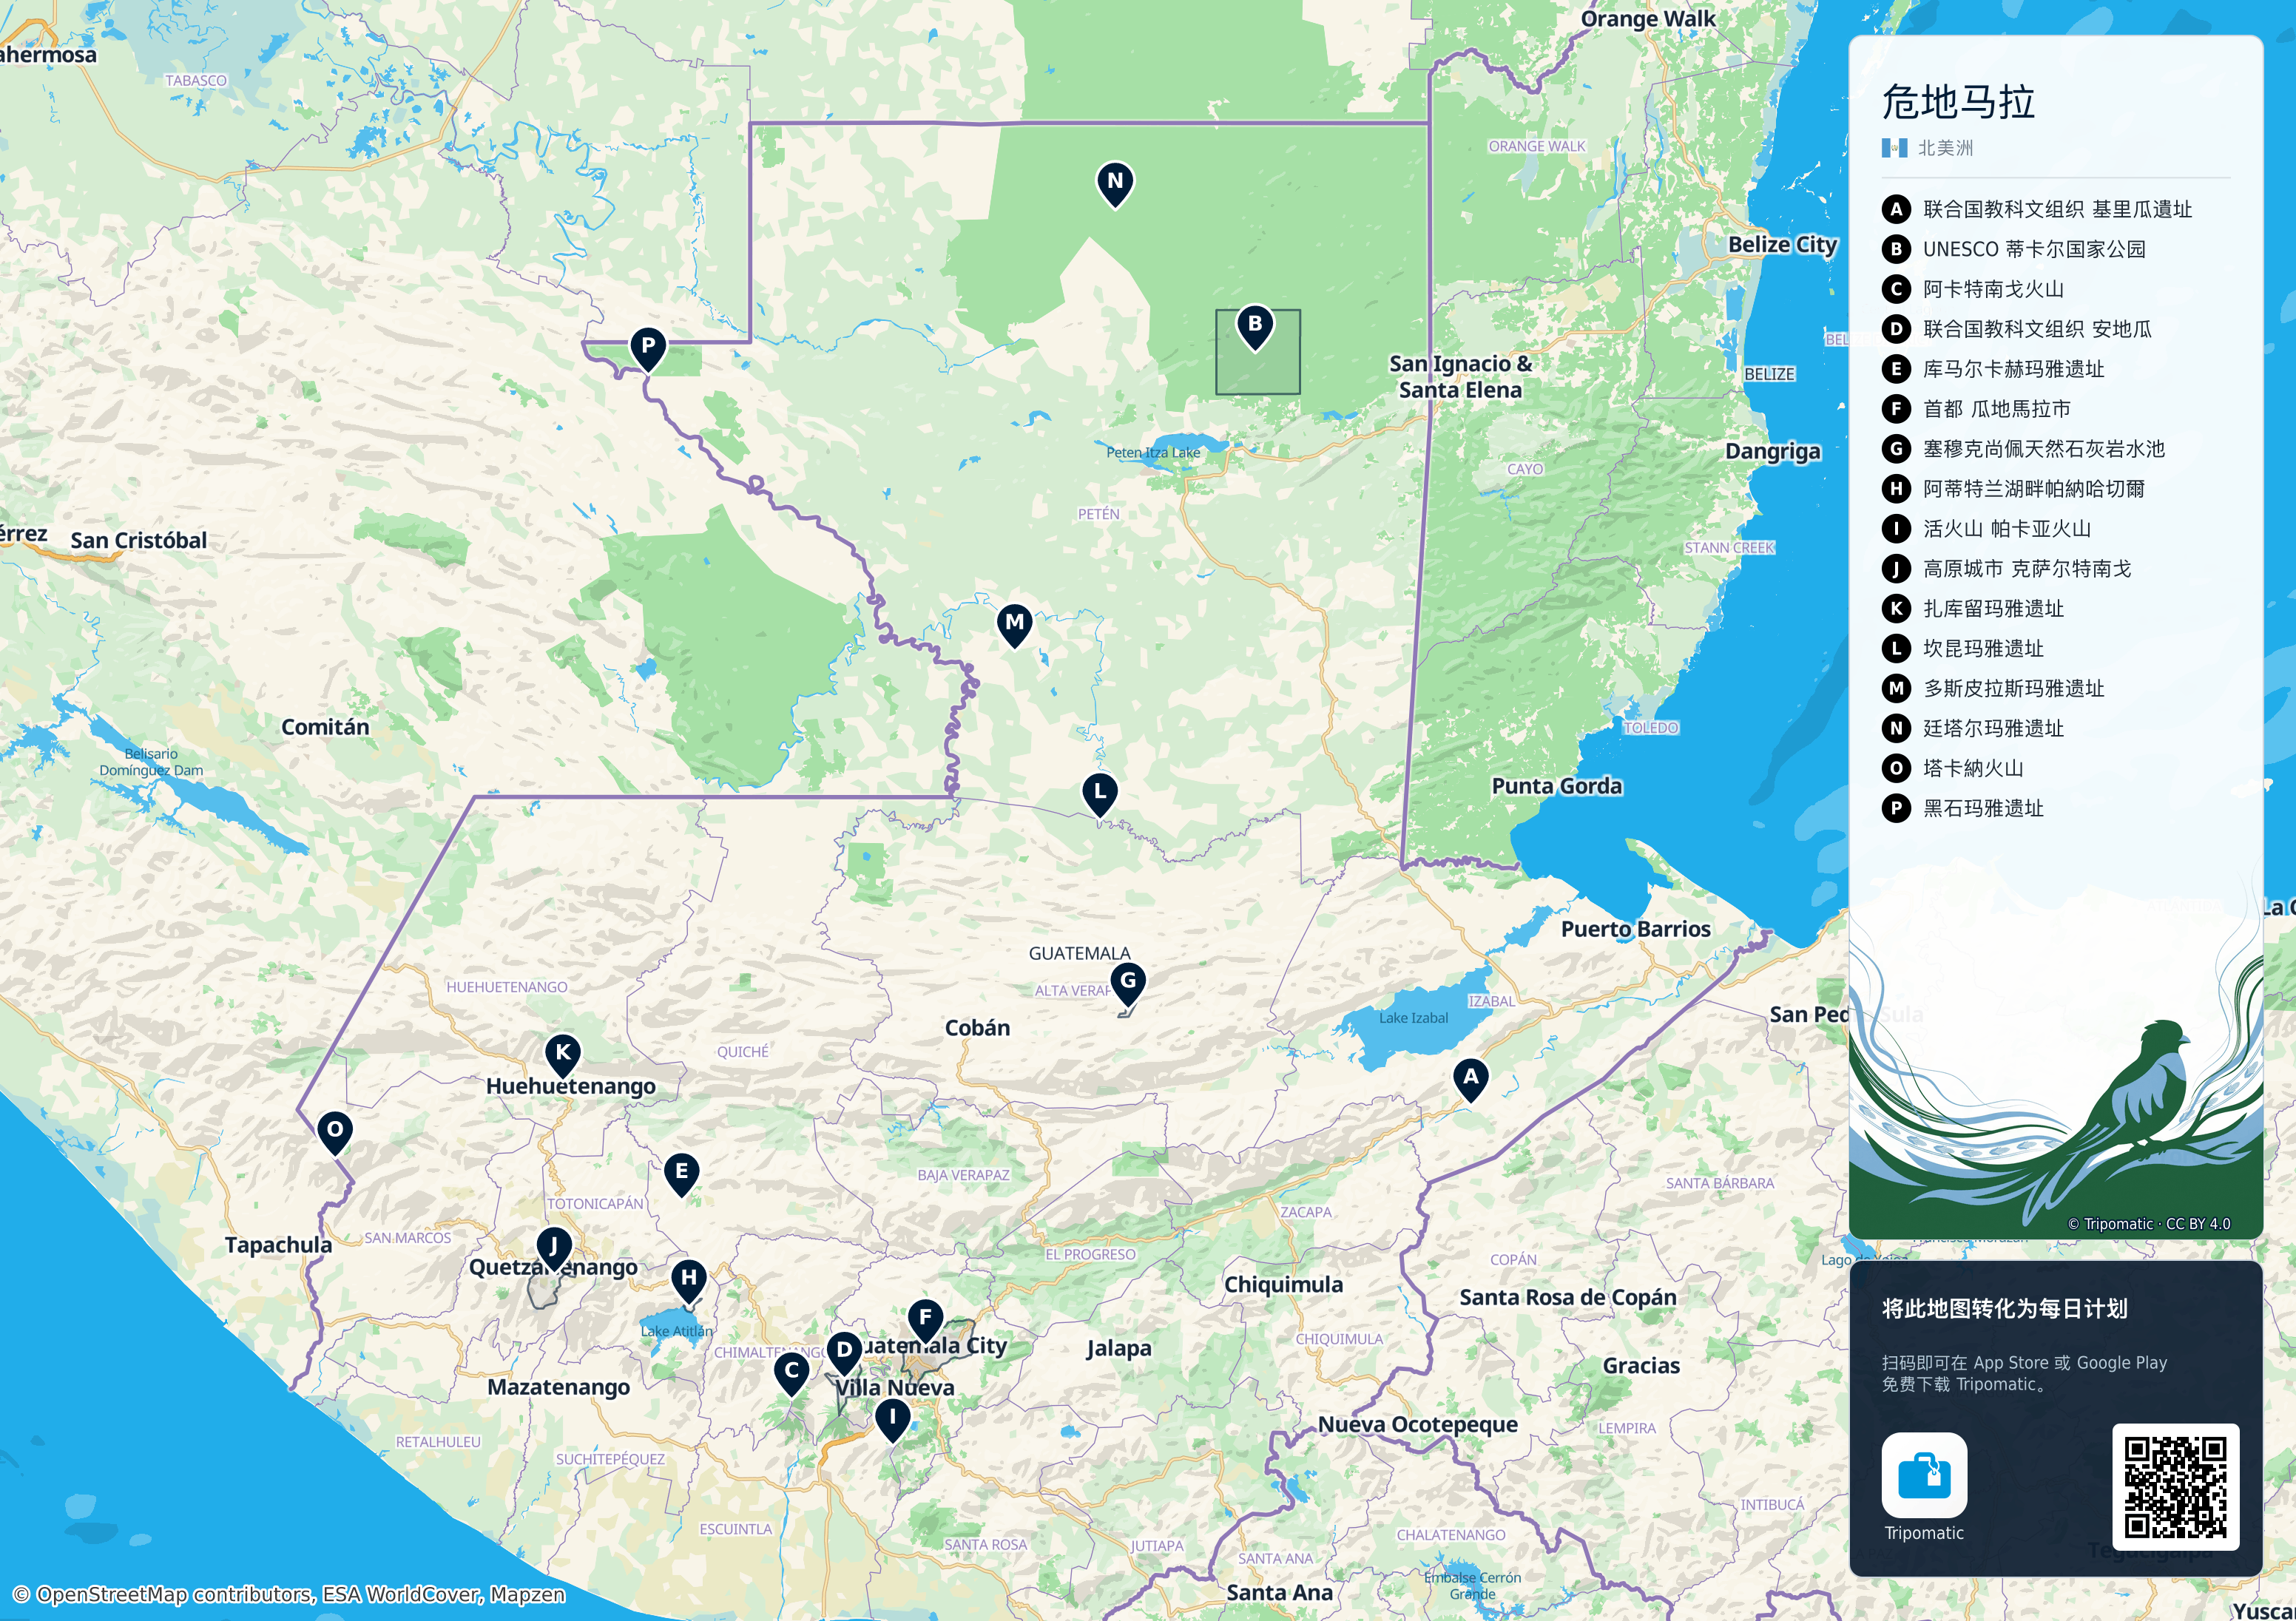Select legend item 塞穆克尚佩天然石灰岩水池
The width and height of the screenshot is (2296, 1621).
[2023, 449]
